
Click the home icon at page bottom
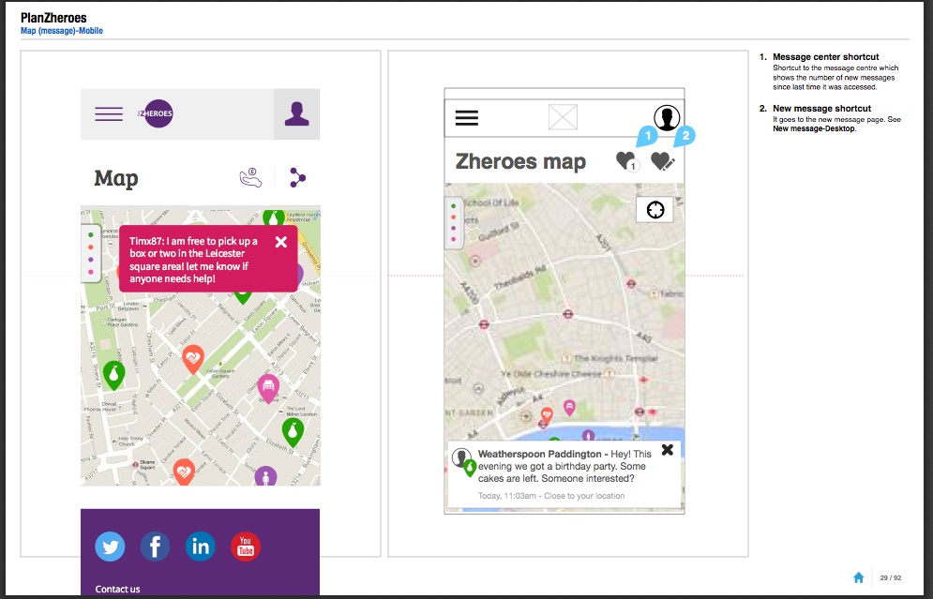(x=858, y=577)
